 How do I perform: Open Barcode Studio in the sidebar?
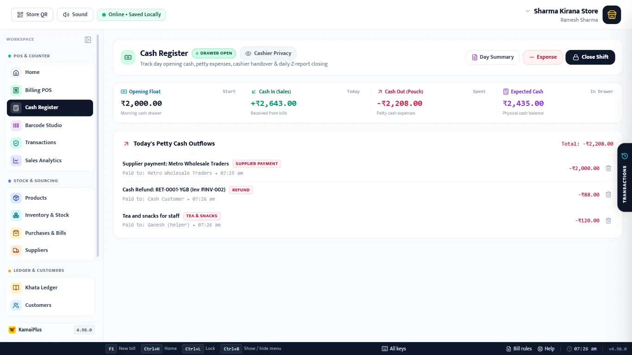tap(50, 125)
